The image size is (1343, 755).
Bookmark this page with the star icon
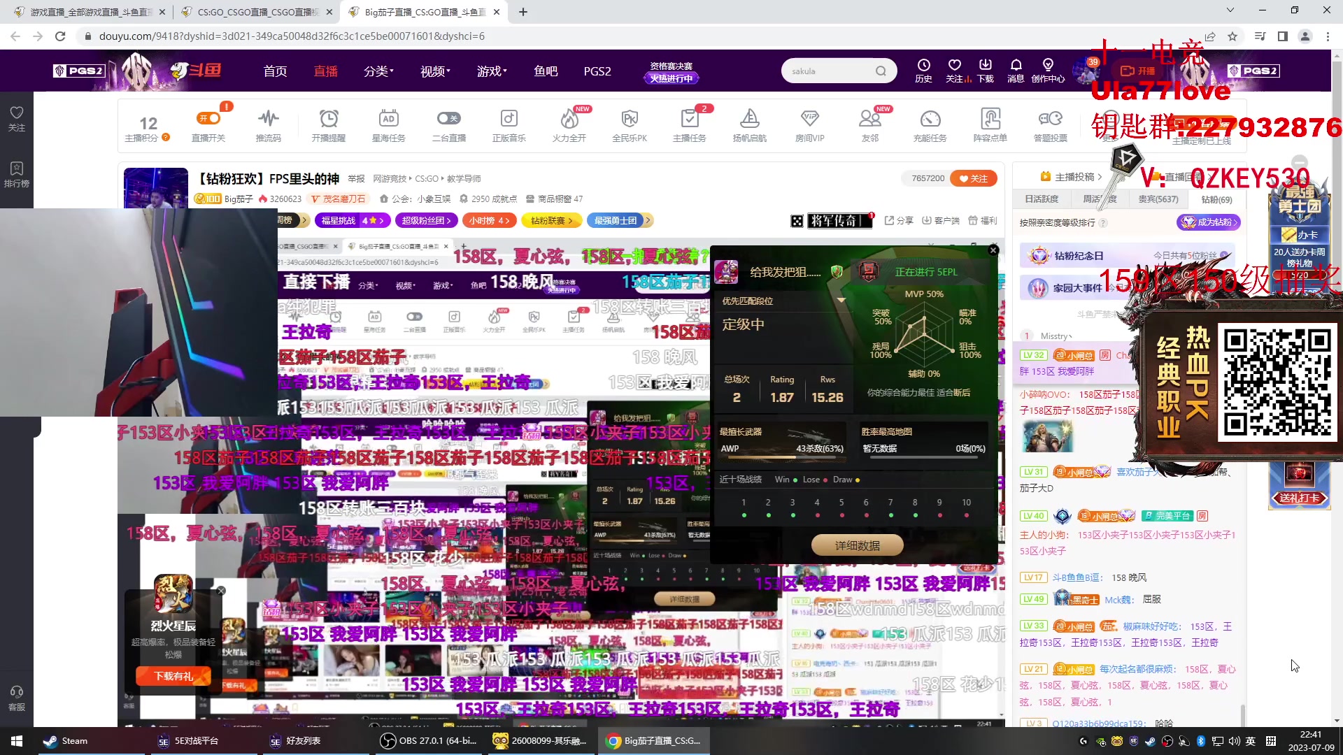1232,36
